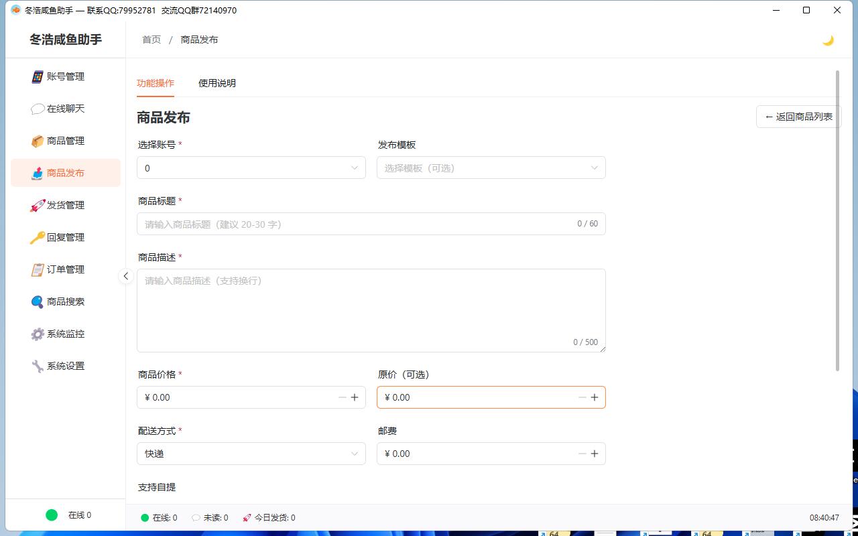The width and height of the screenshot is (858, 536).
Task: Click 冬浩咸鱼助手 sidebar title
Action: click(x=66, y=40)
